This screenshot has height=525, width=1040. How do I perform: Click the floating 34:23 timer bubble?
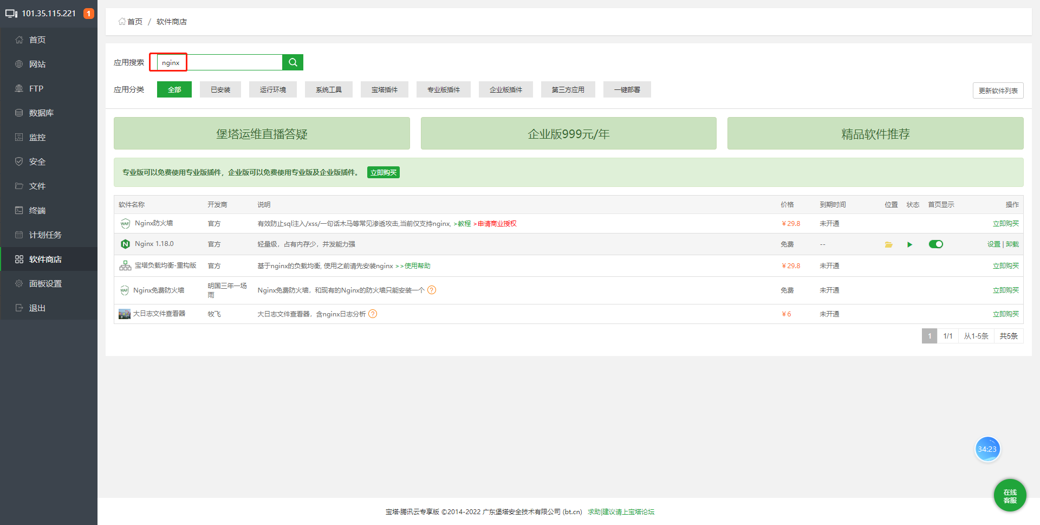(987, 449)
